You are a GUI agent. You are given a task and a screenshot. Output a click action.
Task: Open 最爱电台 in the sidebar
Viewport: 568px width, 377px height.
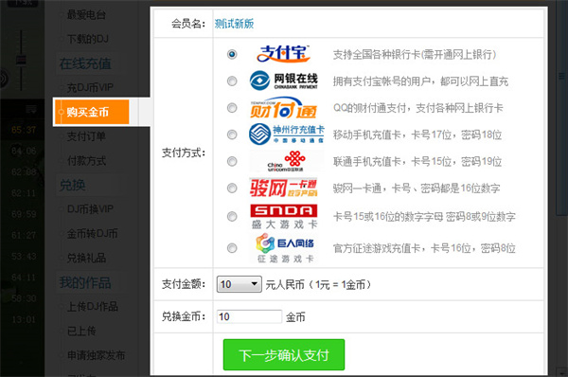(x=86, y=15)
